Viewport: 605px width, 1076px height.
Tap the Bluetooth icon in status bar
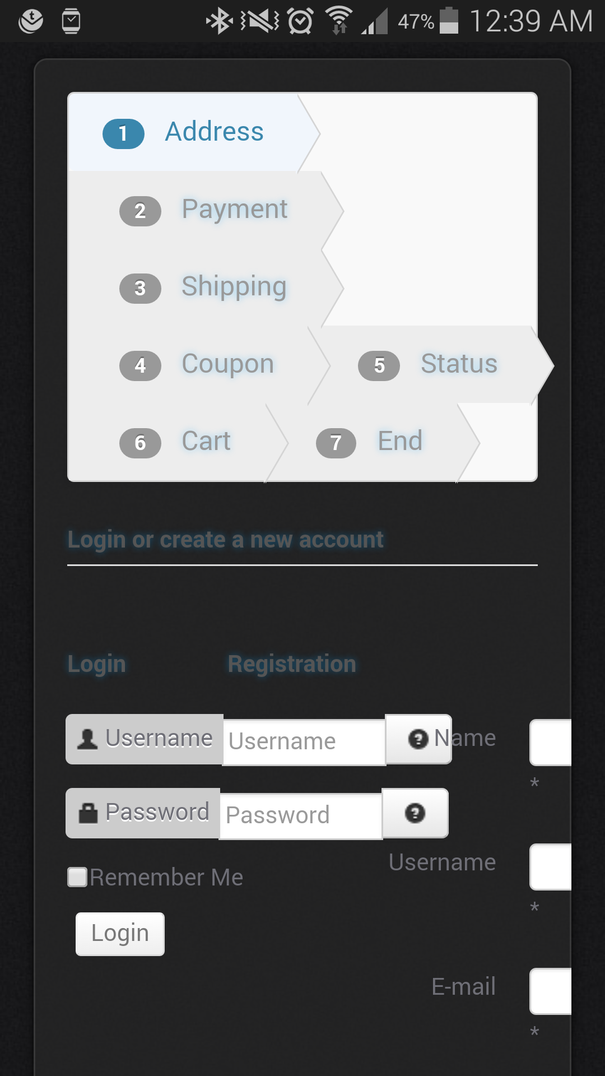coord(220,21)
